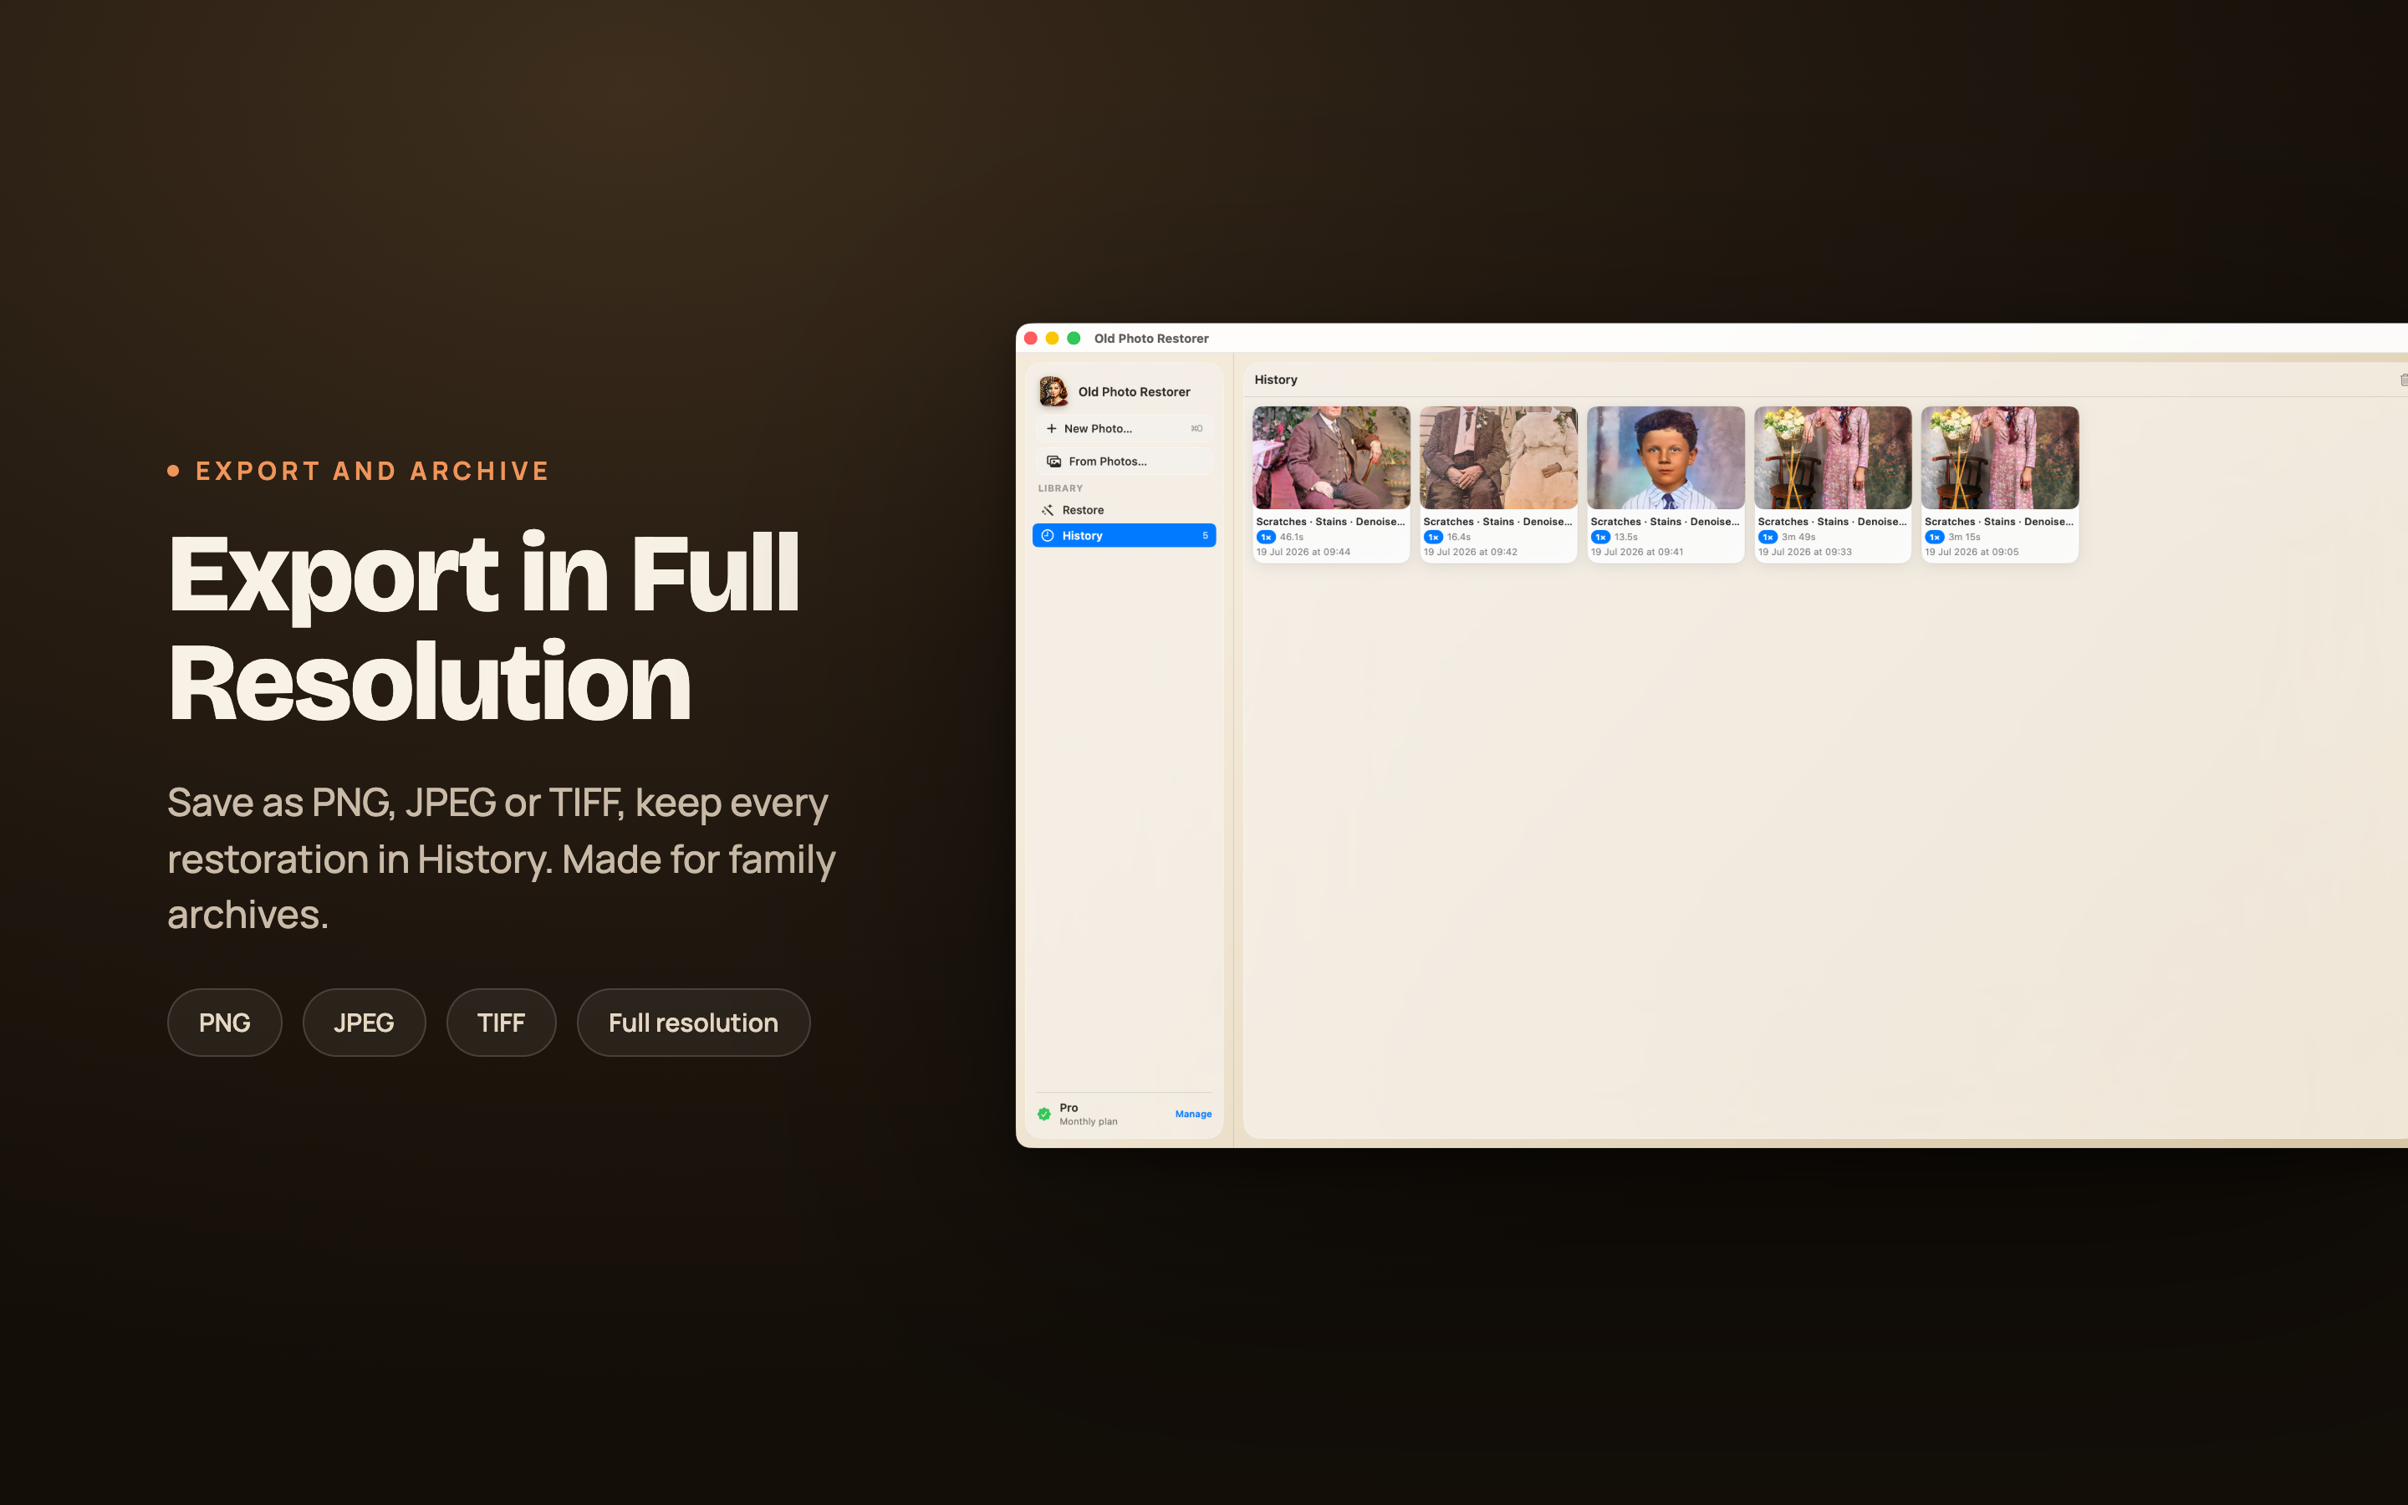Click the PNG format pill

225,1023
